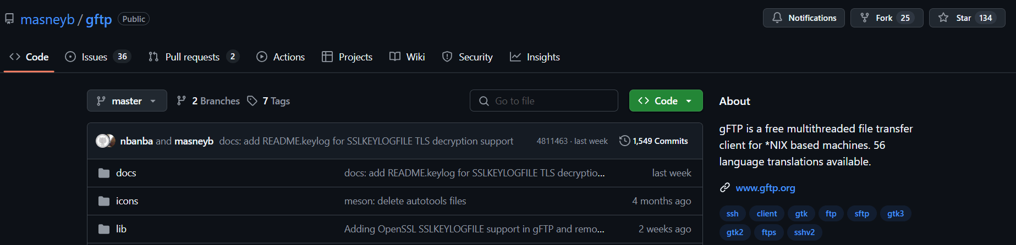View the Insights tab
The width and height of the screenshot is (1016, 245).
click(535, 57)
